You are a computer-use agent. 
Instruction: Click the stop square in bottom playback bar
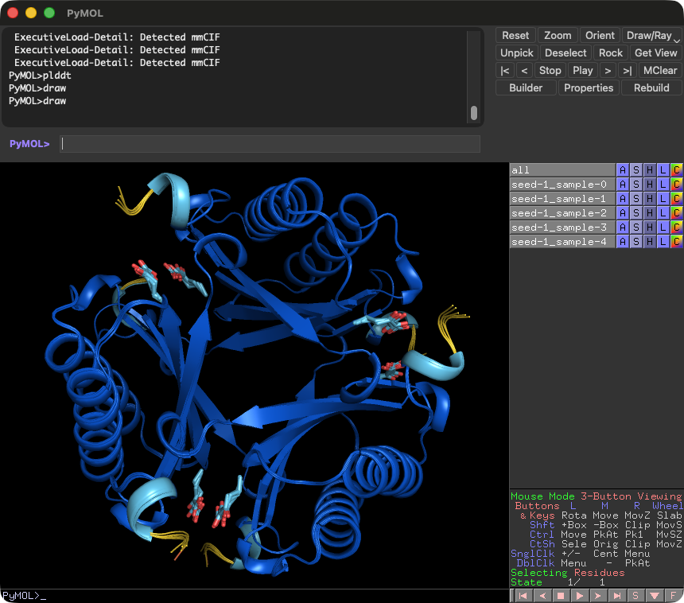click(x=561, y=596)
